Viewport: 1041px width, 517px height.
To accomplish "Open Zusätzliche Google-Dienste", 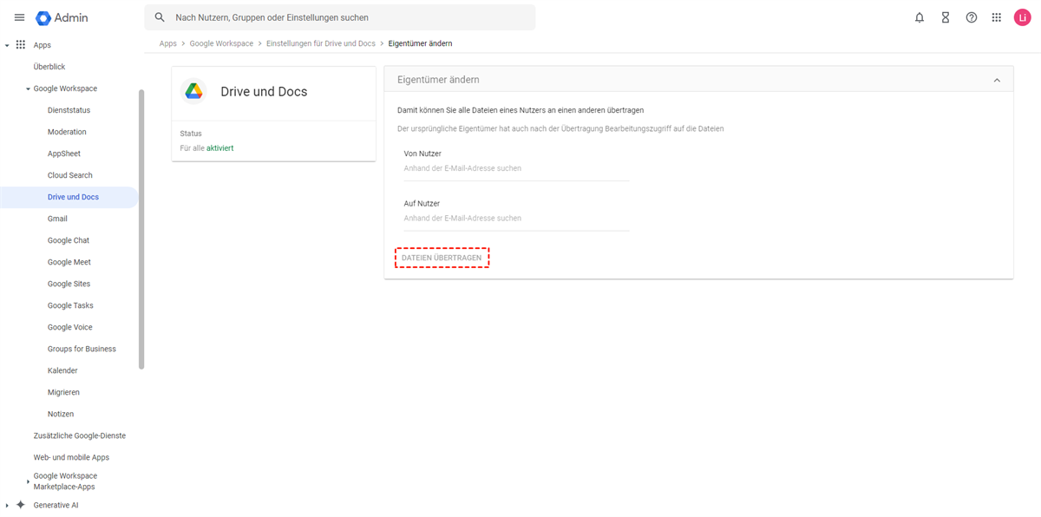I will 80,435.
